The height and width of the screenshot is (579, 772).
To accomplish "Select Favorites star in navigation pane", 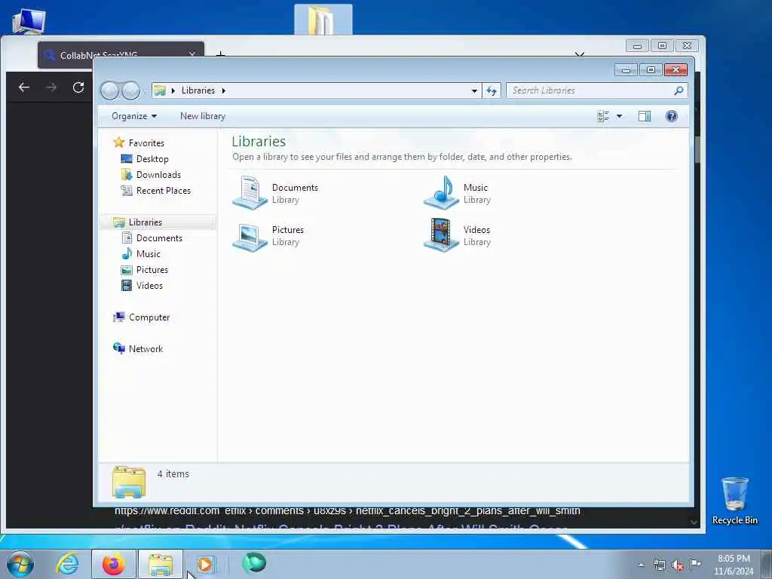I will click(118, 142).
